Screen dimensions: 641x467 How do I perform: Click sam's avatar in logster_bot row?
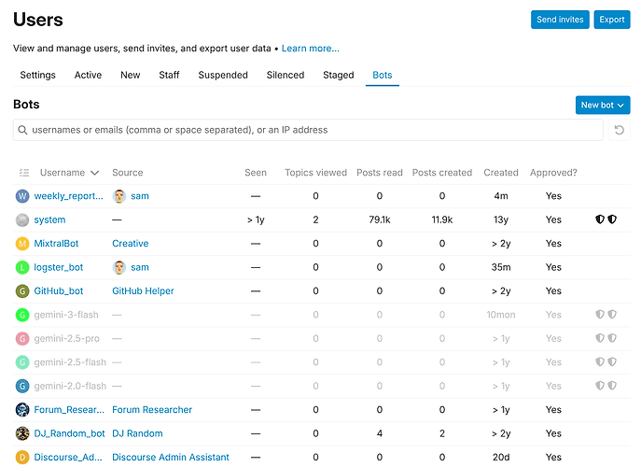(118, 267)
